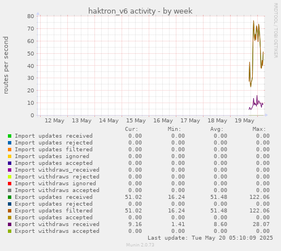Click the Export updates accepted color swatch

click(x=10, y=218)
